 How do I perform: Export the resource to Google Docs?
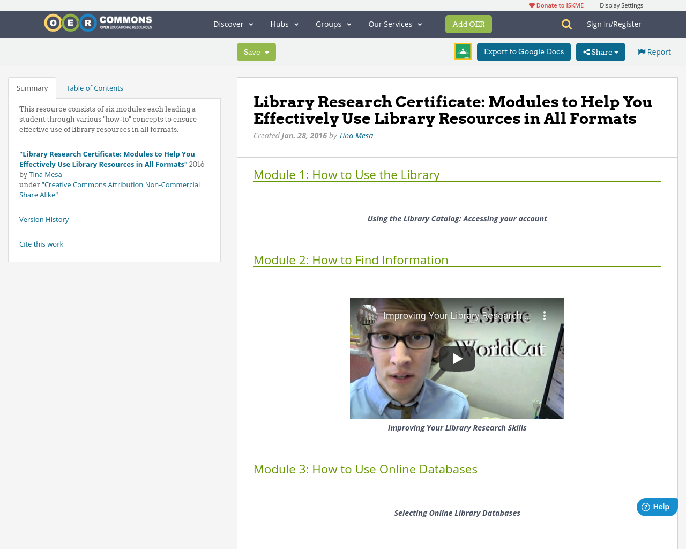(523, 51)
